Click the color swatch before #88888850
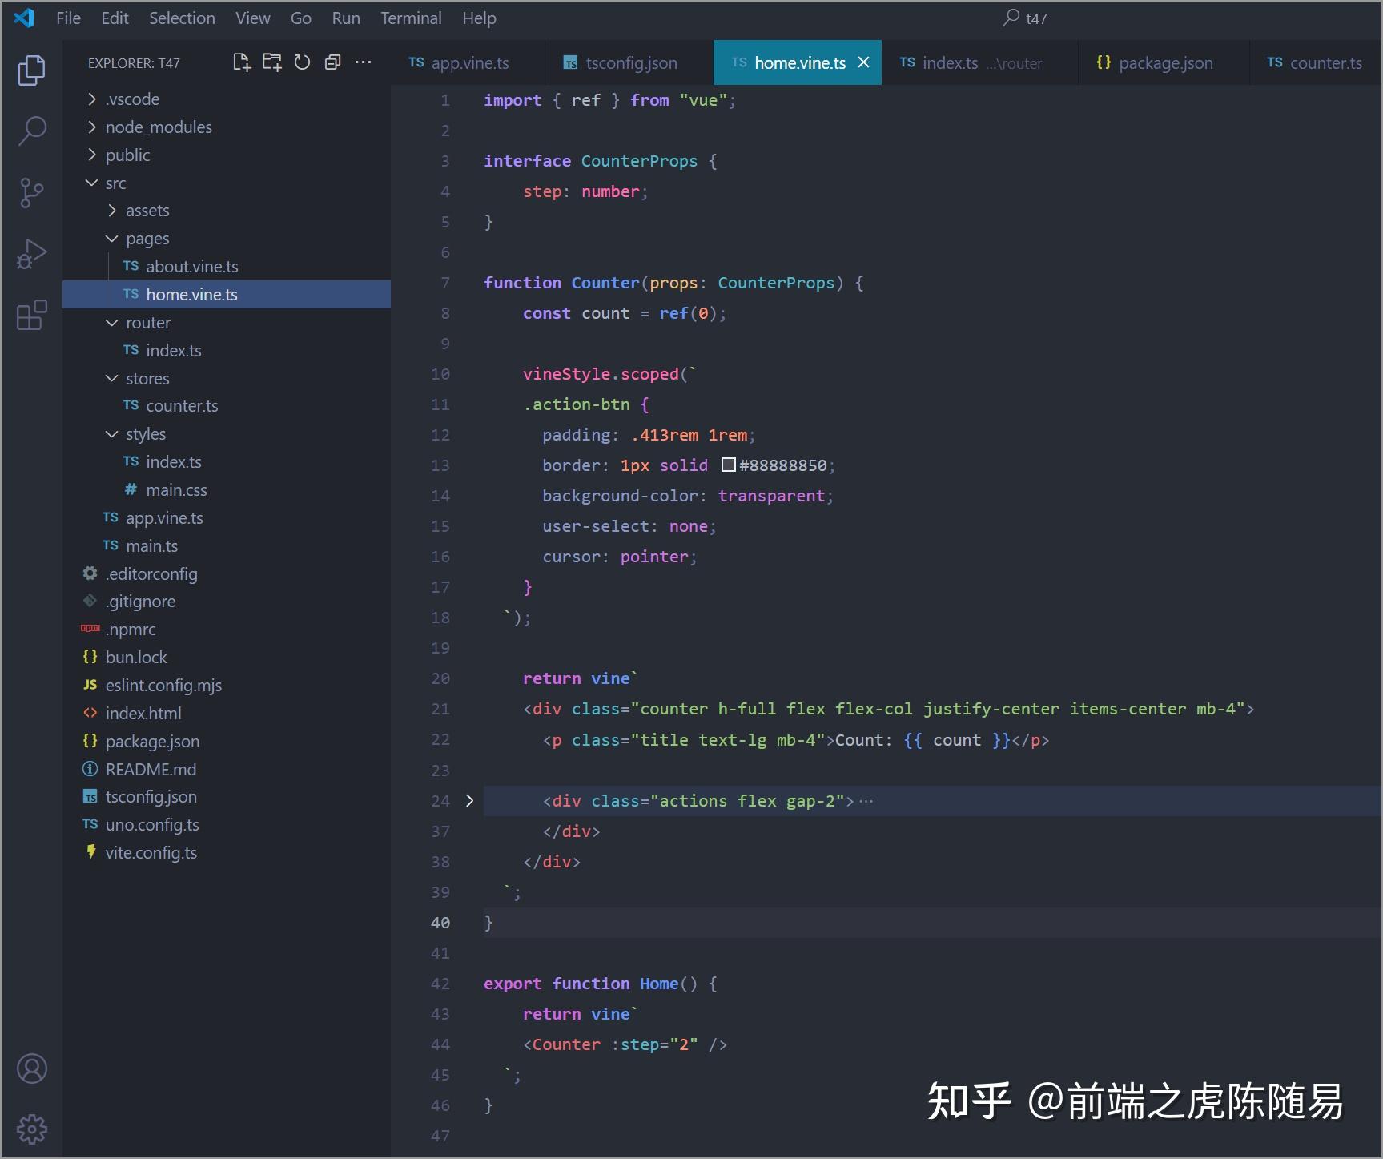1383x1159 pixels. tap(727, 465)
